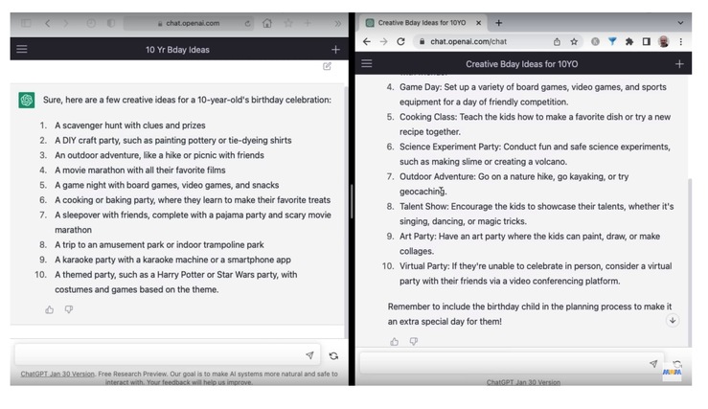708x409 pixels.
Task: Go forward in Safari left window
Action: pyautogui.click(x=65, y=23)
